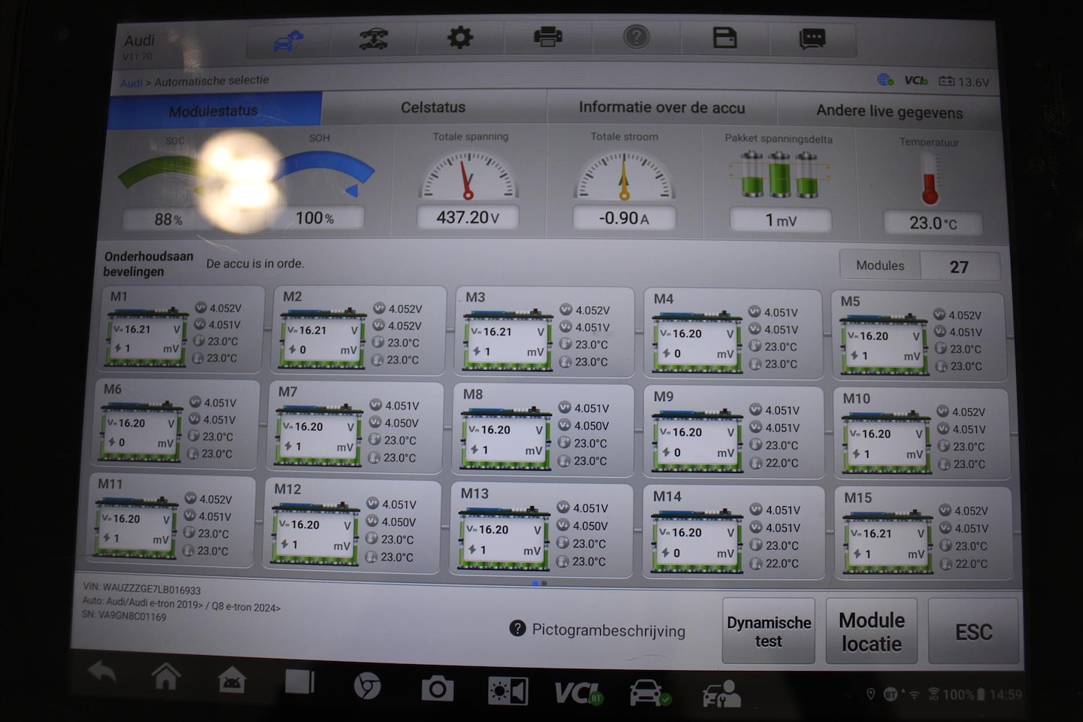Print the report using printer icon
Viewport: 1083px width, 722px height.
tap(548, 37)
